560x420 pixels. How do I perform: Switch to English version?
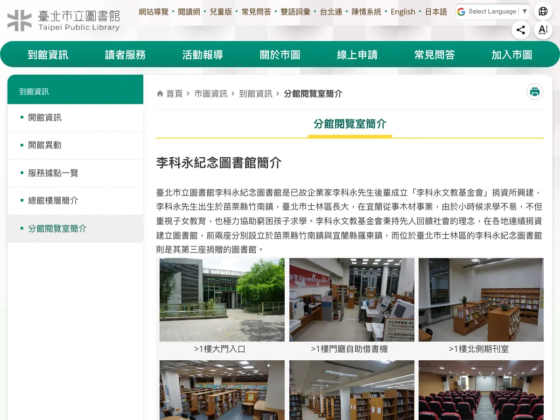[x=403, y=12]
